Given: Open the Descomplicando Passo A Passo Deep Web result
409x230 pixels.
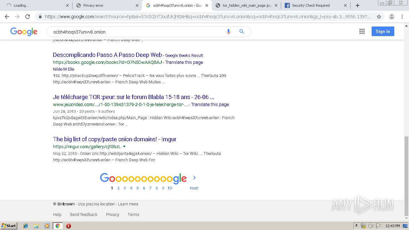Looking at the screenshot, I should coord(107,55).
